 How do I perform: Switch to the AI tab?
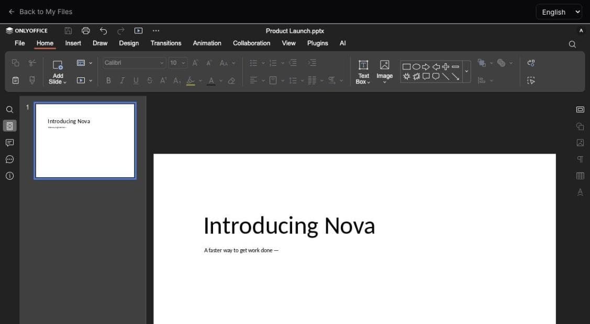tap(342, 43)
